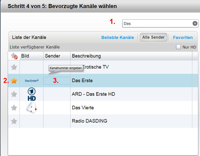Click the channel number field for Das Erste

pyautogui.click(x=57, y=81)
